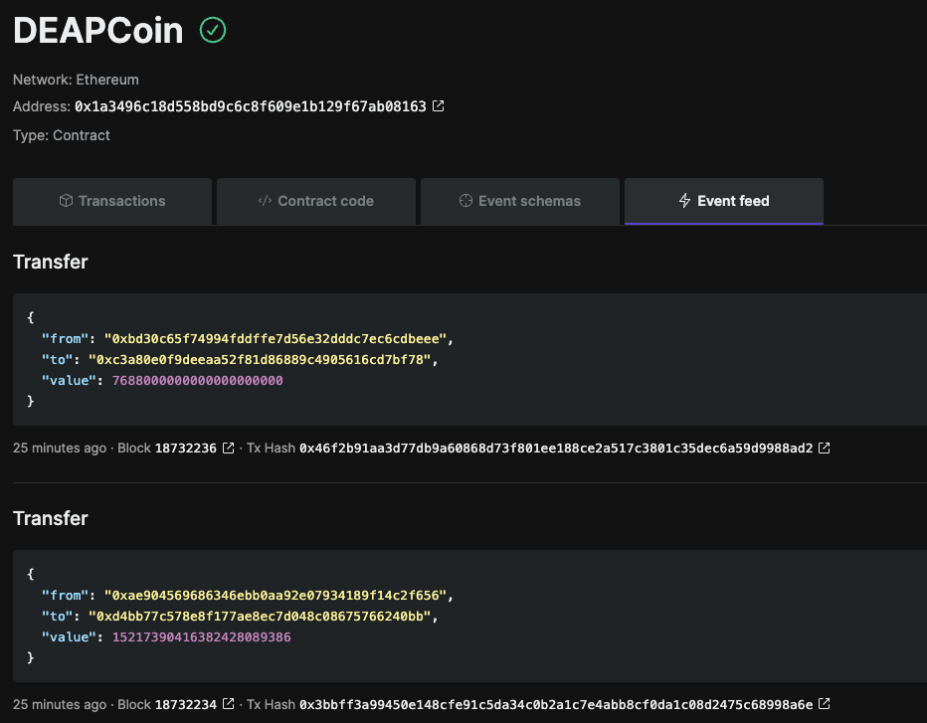Click contract address 0x1a3496c18d558bd9...

click(x=250, y=106)
